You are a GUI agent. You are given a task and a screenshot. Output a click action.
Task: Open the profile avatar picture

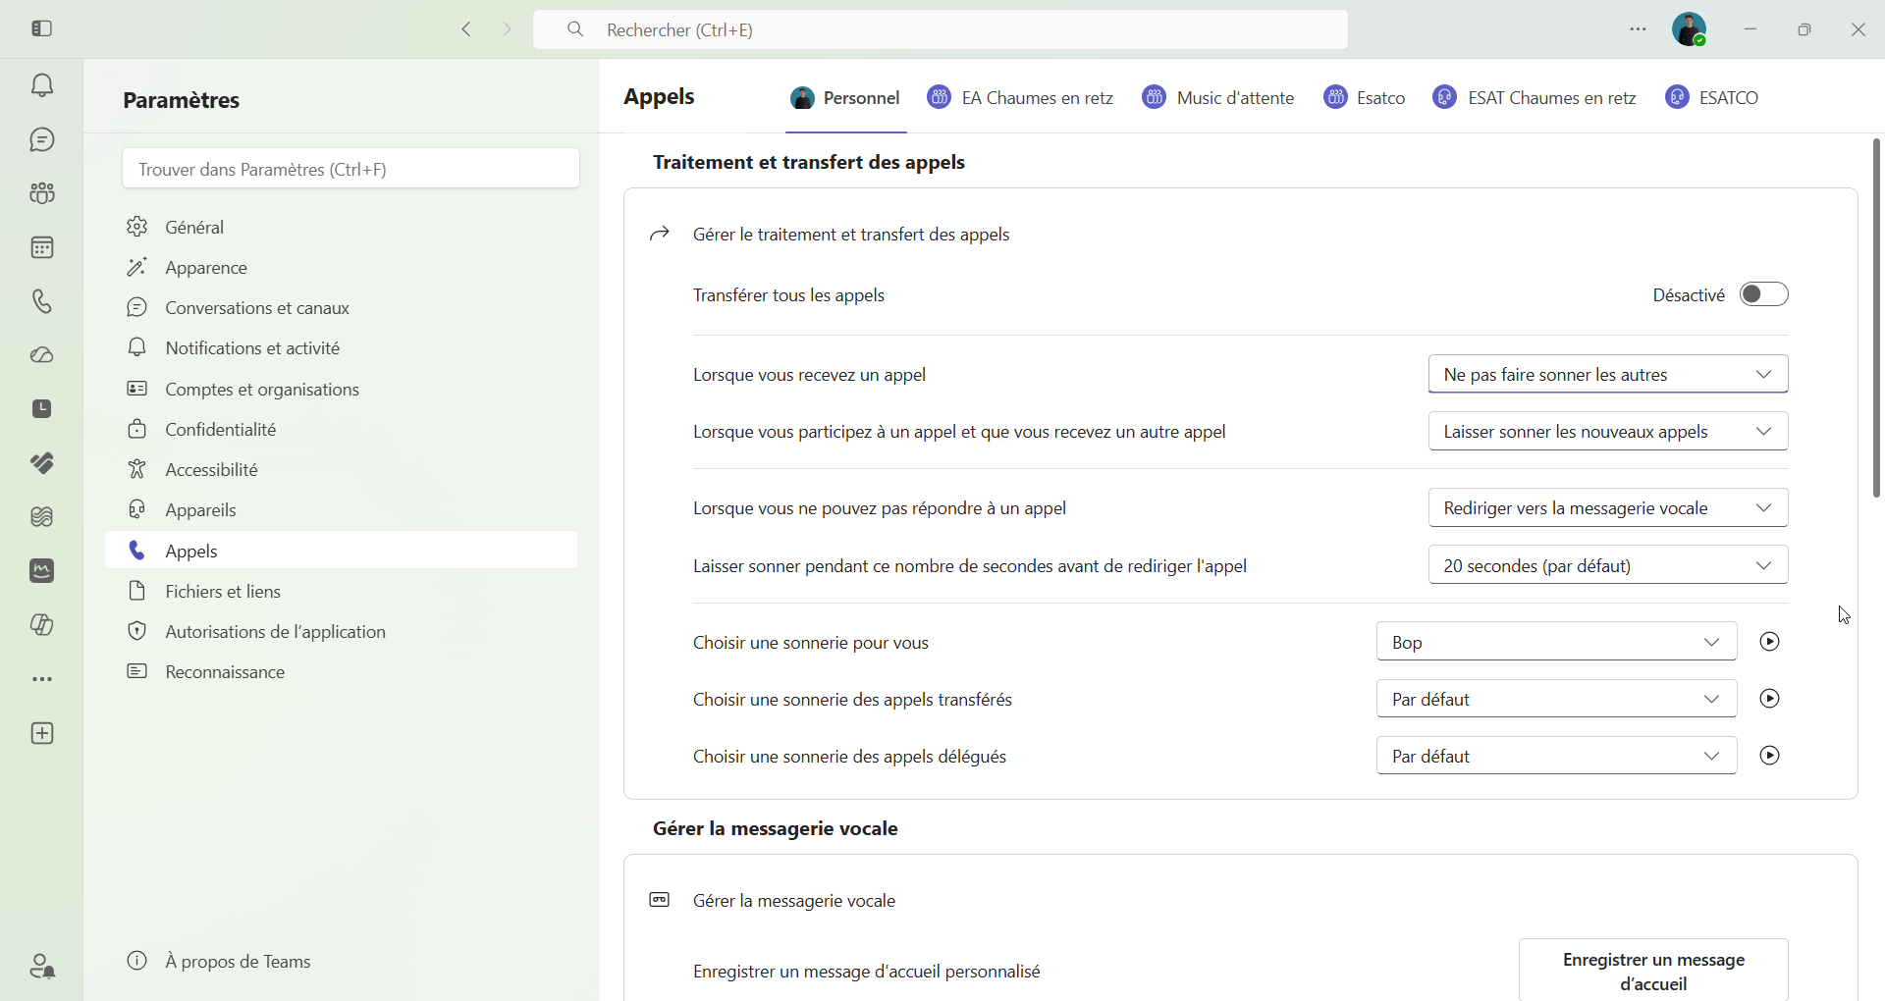(x=1689, y=29)
